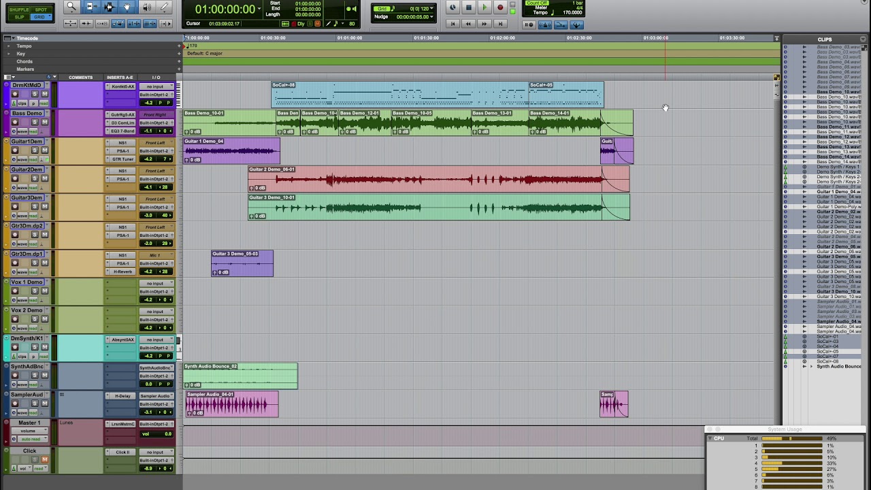Open the EQ3 7-Band insert
This screenshot has width=871, height=490.
point(123,131)
